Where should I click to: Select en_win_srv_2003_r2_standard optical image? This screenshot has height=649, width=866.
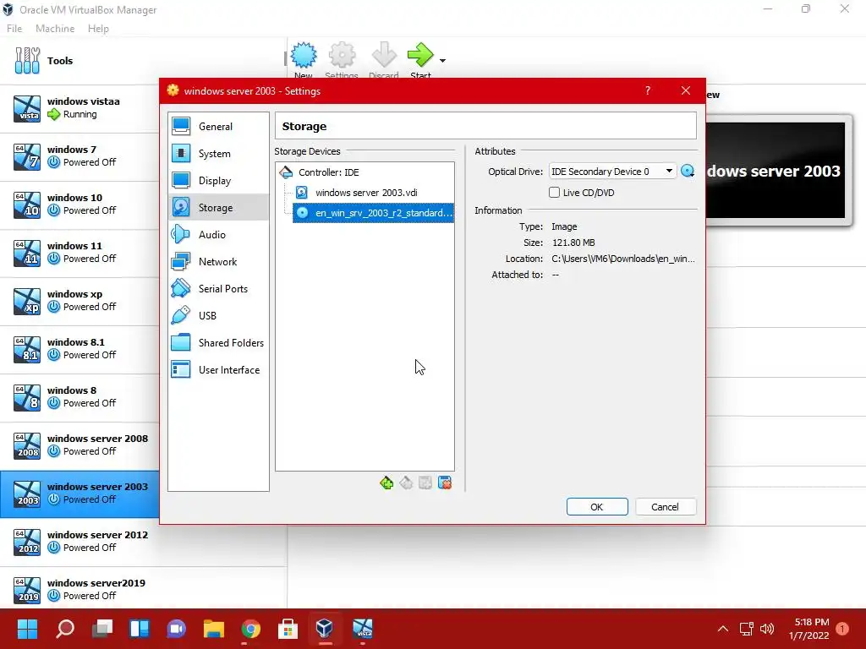[373, 213]
